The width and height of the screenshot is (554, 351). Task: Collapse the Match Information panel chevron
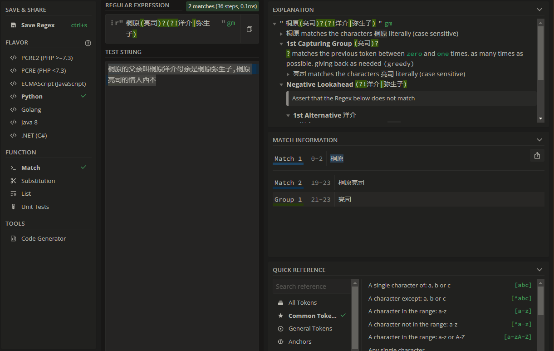coord(539,140)
